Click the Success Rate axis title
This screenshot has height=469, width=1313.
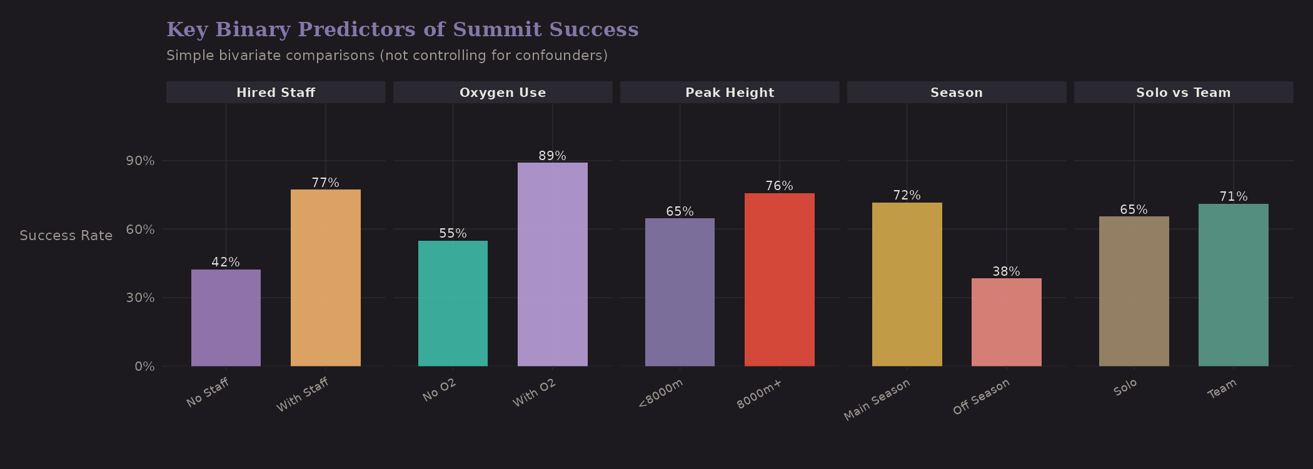[x=66, y=236]
